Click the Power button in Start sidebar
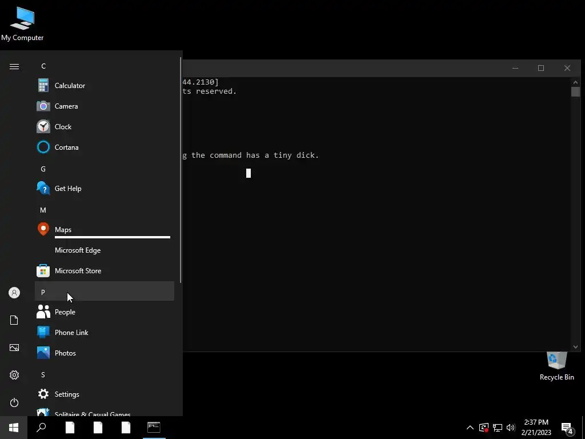Image resolution: width=585 pixels, height=439 pixels. click(14, 402)
